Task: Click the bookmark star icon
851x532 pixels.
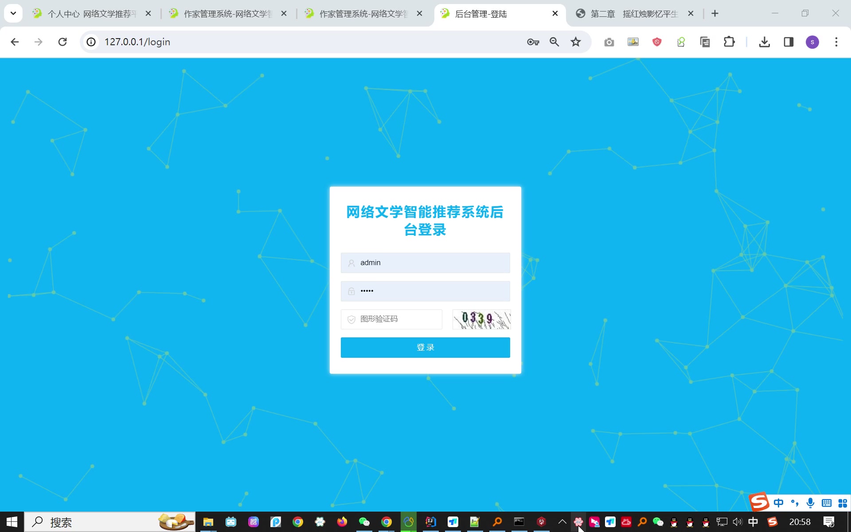Action: click(575, 42)
